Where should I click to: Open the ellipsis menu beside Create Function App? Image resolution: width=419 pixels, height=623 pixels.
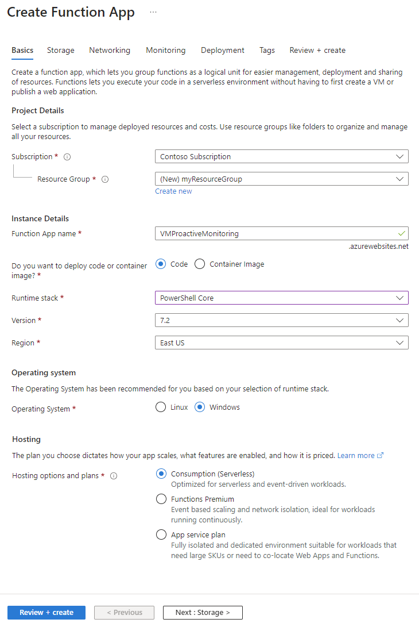click(152, 11)
